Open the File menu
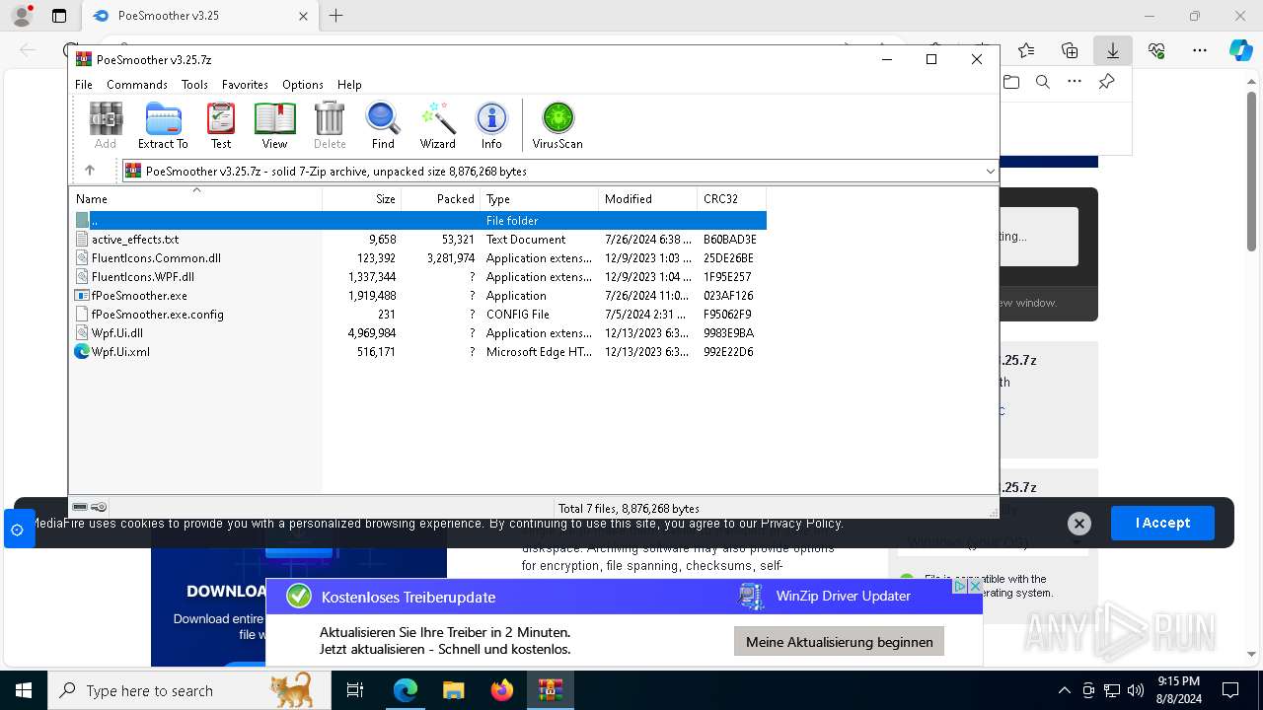Image resolution: width=1263 pixels, height=710 pixels. (x=84, y=85)
